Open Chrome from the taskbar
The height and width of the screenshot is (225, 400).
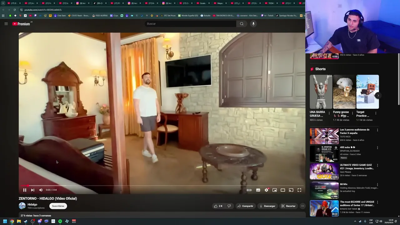(x=12, y=221)
